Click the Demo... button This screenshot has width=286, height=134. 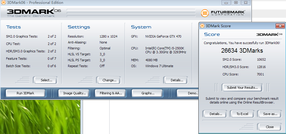pyautogui.click(x=188, y=93)
